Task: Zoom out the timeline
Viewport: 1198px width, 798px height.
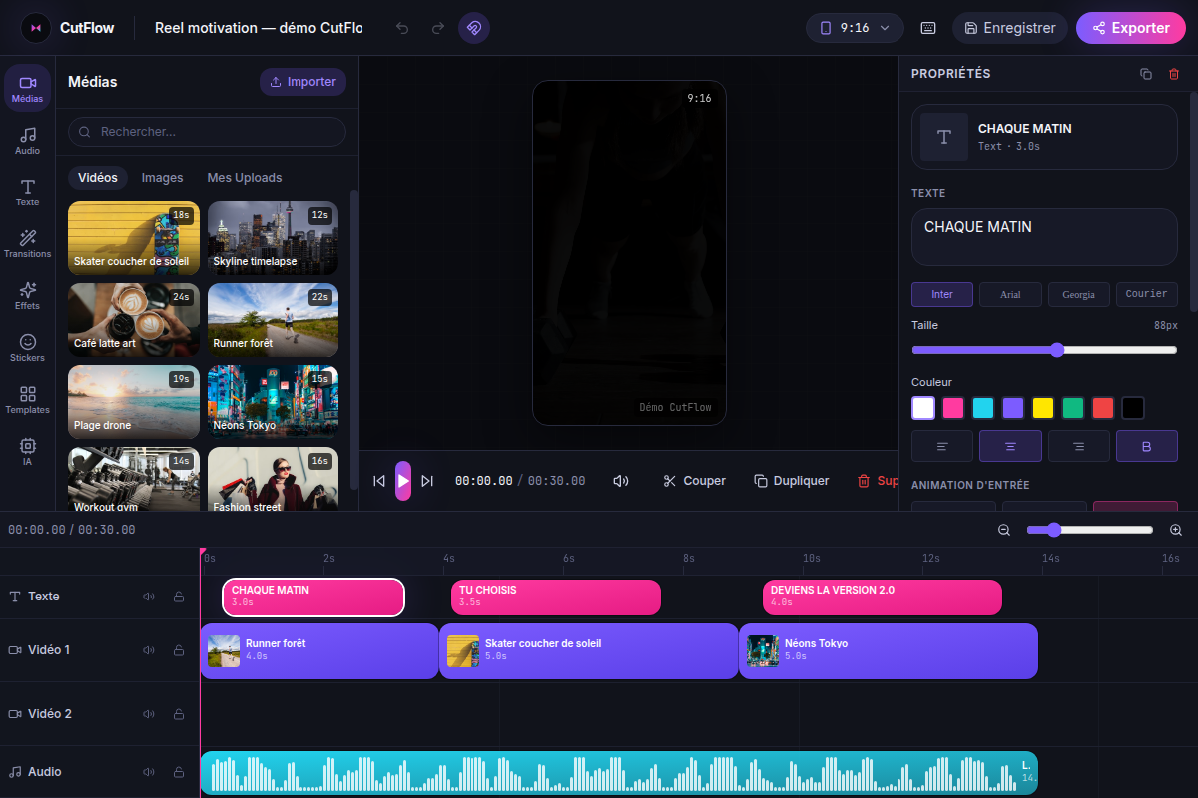Action: coord(1004,530)
